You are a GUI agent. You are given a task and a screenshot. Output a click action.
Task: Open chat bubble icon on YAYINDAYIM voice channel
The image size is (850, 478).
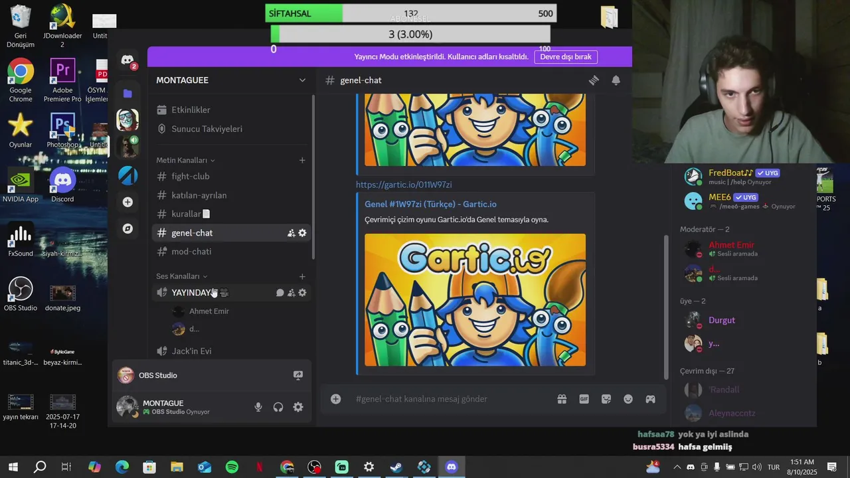[280, 293]
